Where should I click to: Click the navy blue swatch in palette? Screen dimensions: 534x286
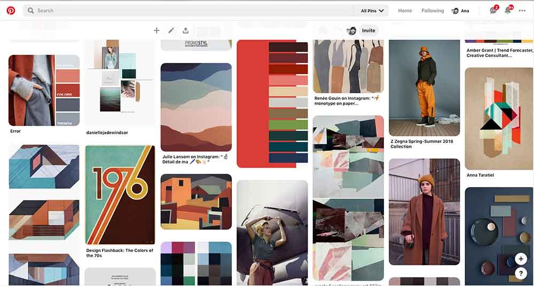coord(288,157)
